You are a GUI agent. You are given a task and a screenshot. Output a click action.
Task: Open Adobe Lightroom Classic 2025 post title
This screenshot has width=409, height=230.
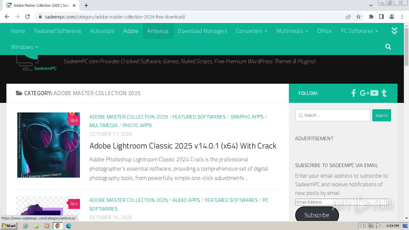(183, 146)
